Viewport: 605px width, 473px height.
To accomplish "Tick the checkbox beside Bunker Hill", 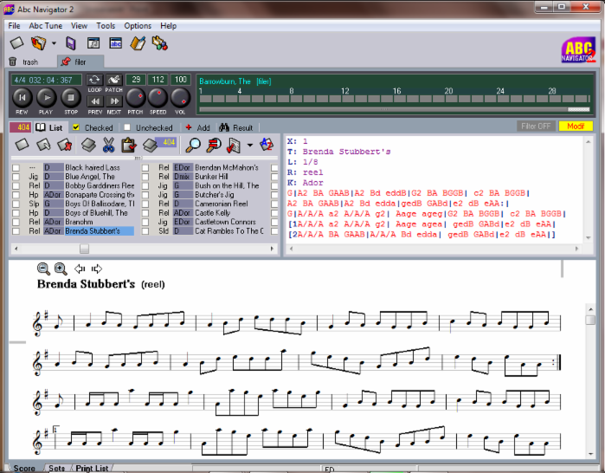I will pyautogui.click(x=145, y=176).
